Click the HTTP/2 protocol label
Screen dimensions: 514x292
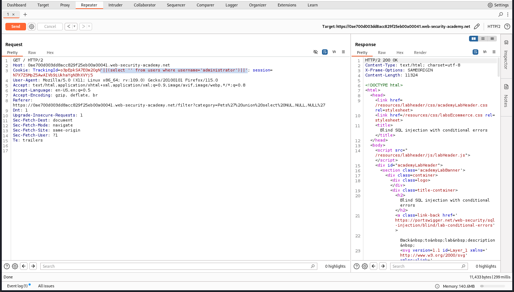click(494, 26)
